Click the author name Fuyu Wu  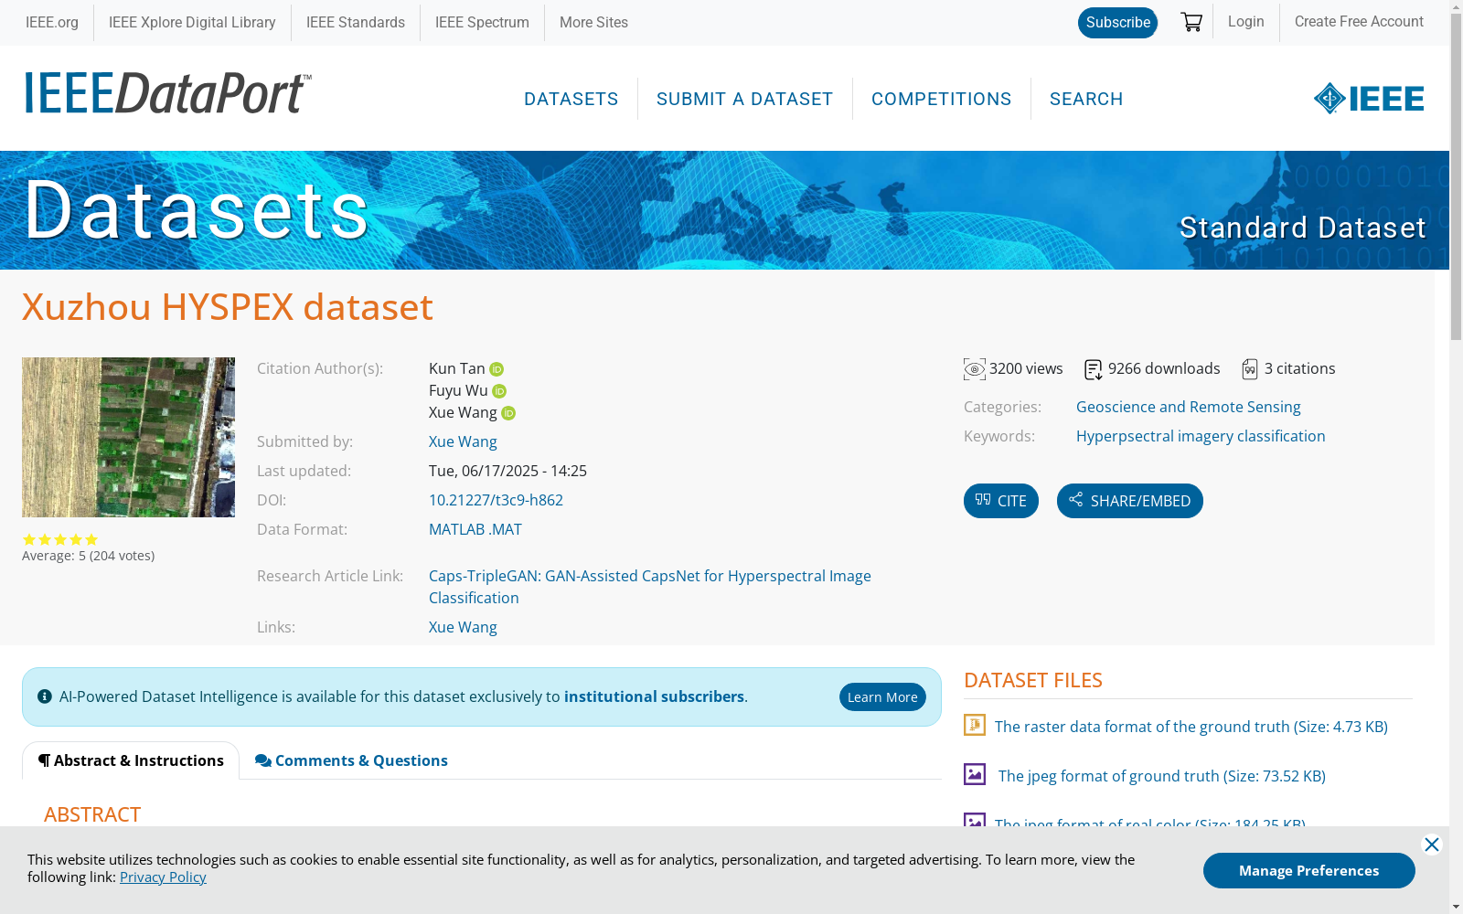coord(458,390)
